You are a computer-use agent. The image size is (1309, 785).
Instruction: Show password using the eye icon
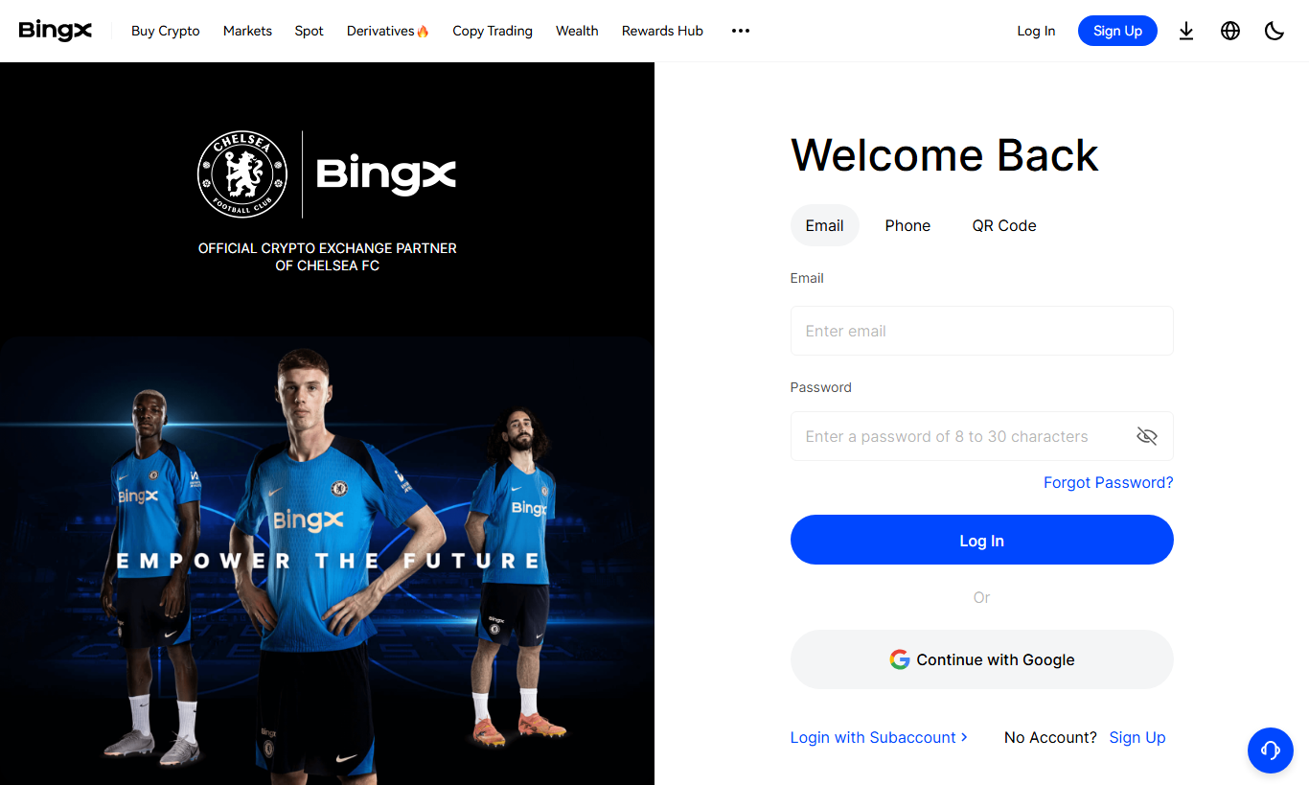pyautogui.click(x=1147, y=436)
